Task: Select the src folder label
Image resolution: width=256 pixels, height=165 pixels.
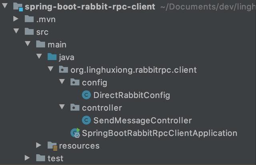Action: point(42,32)
